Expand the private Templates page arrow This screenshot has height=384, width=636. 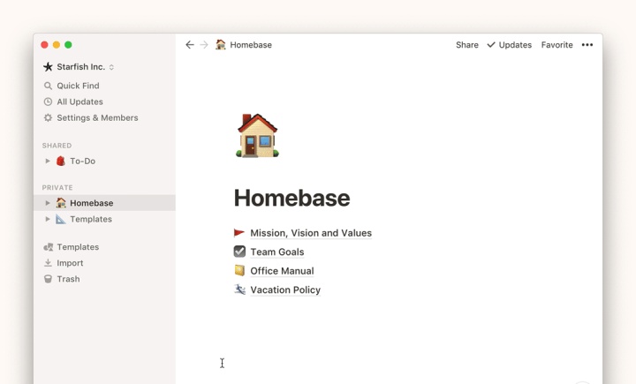pyautogui.click(x=48, y=219)
